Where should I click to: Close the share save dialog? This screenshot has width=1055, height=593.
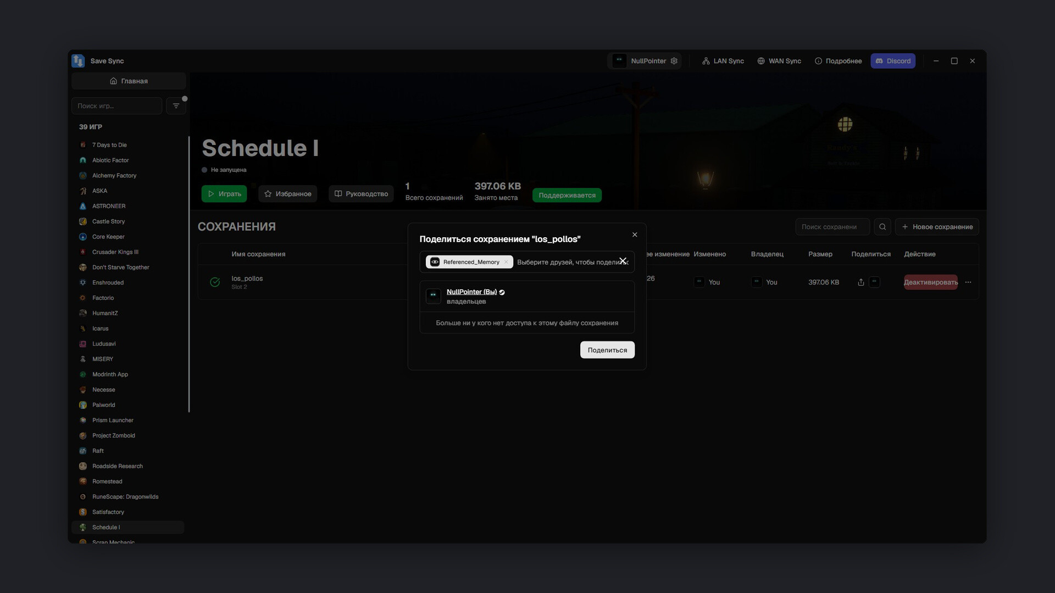(635, 234)
